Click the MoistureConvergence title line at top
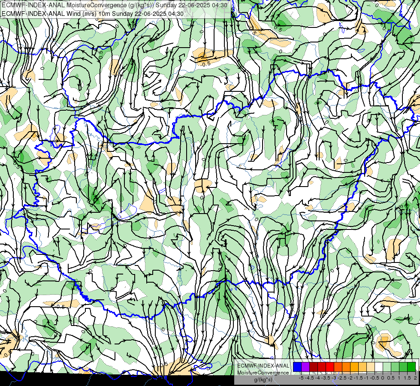 115,5
